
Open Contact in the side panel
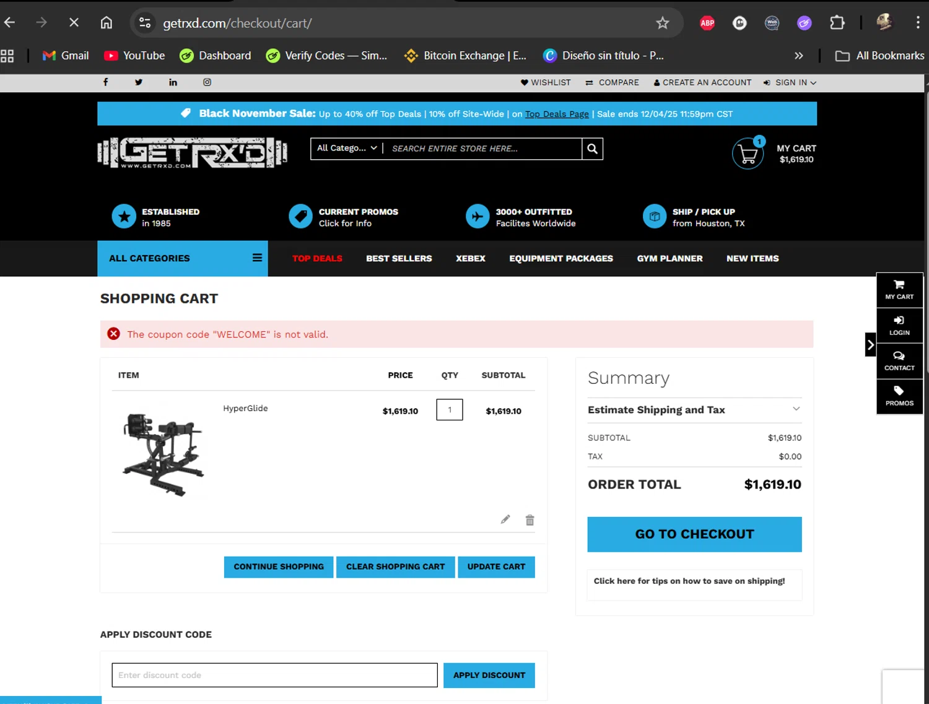pyautogui.click(x=899, y=361)
